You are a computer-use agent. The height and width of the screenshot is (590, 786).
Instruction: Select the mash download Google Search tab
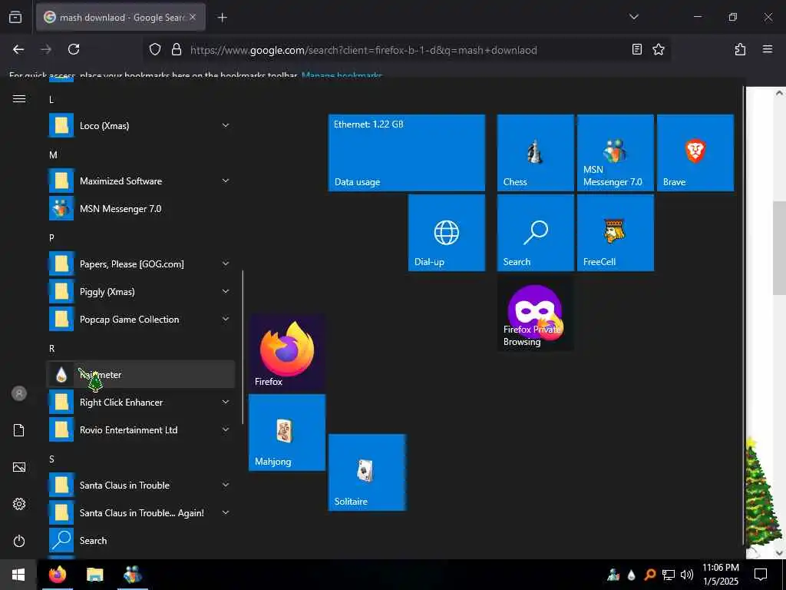point(121,18)
